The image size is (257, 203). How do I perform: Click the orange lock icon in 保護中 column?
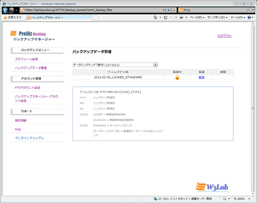coord(177,77)
